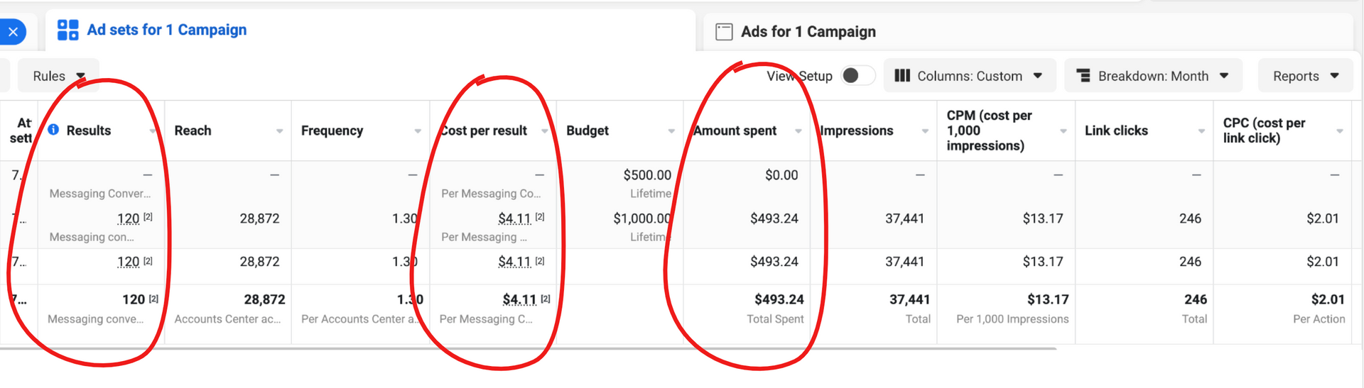
Task: Expand the Frequency column header arrow
Action: pos(418,131)
